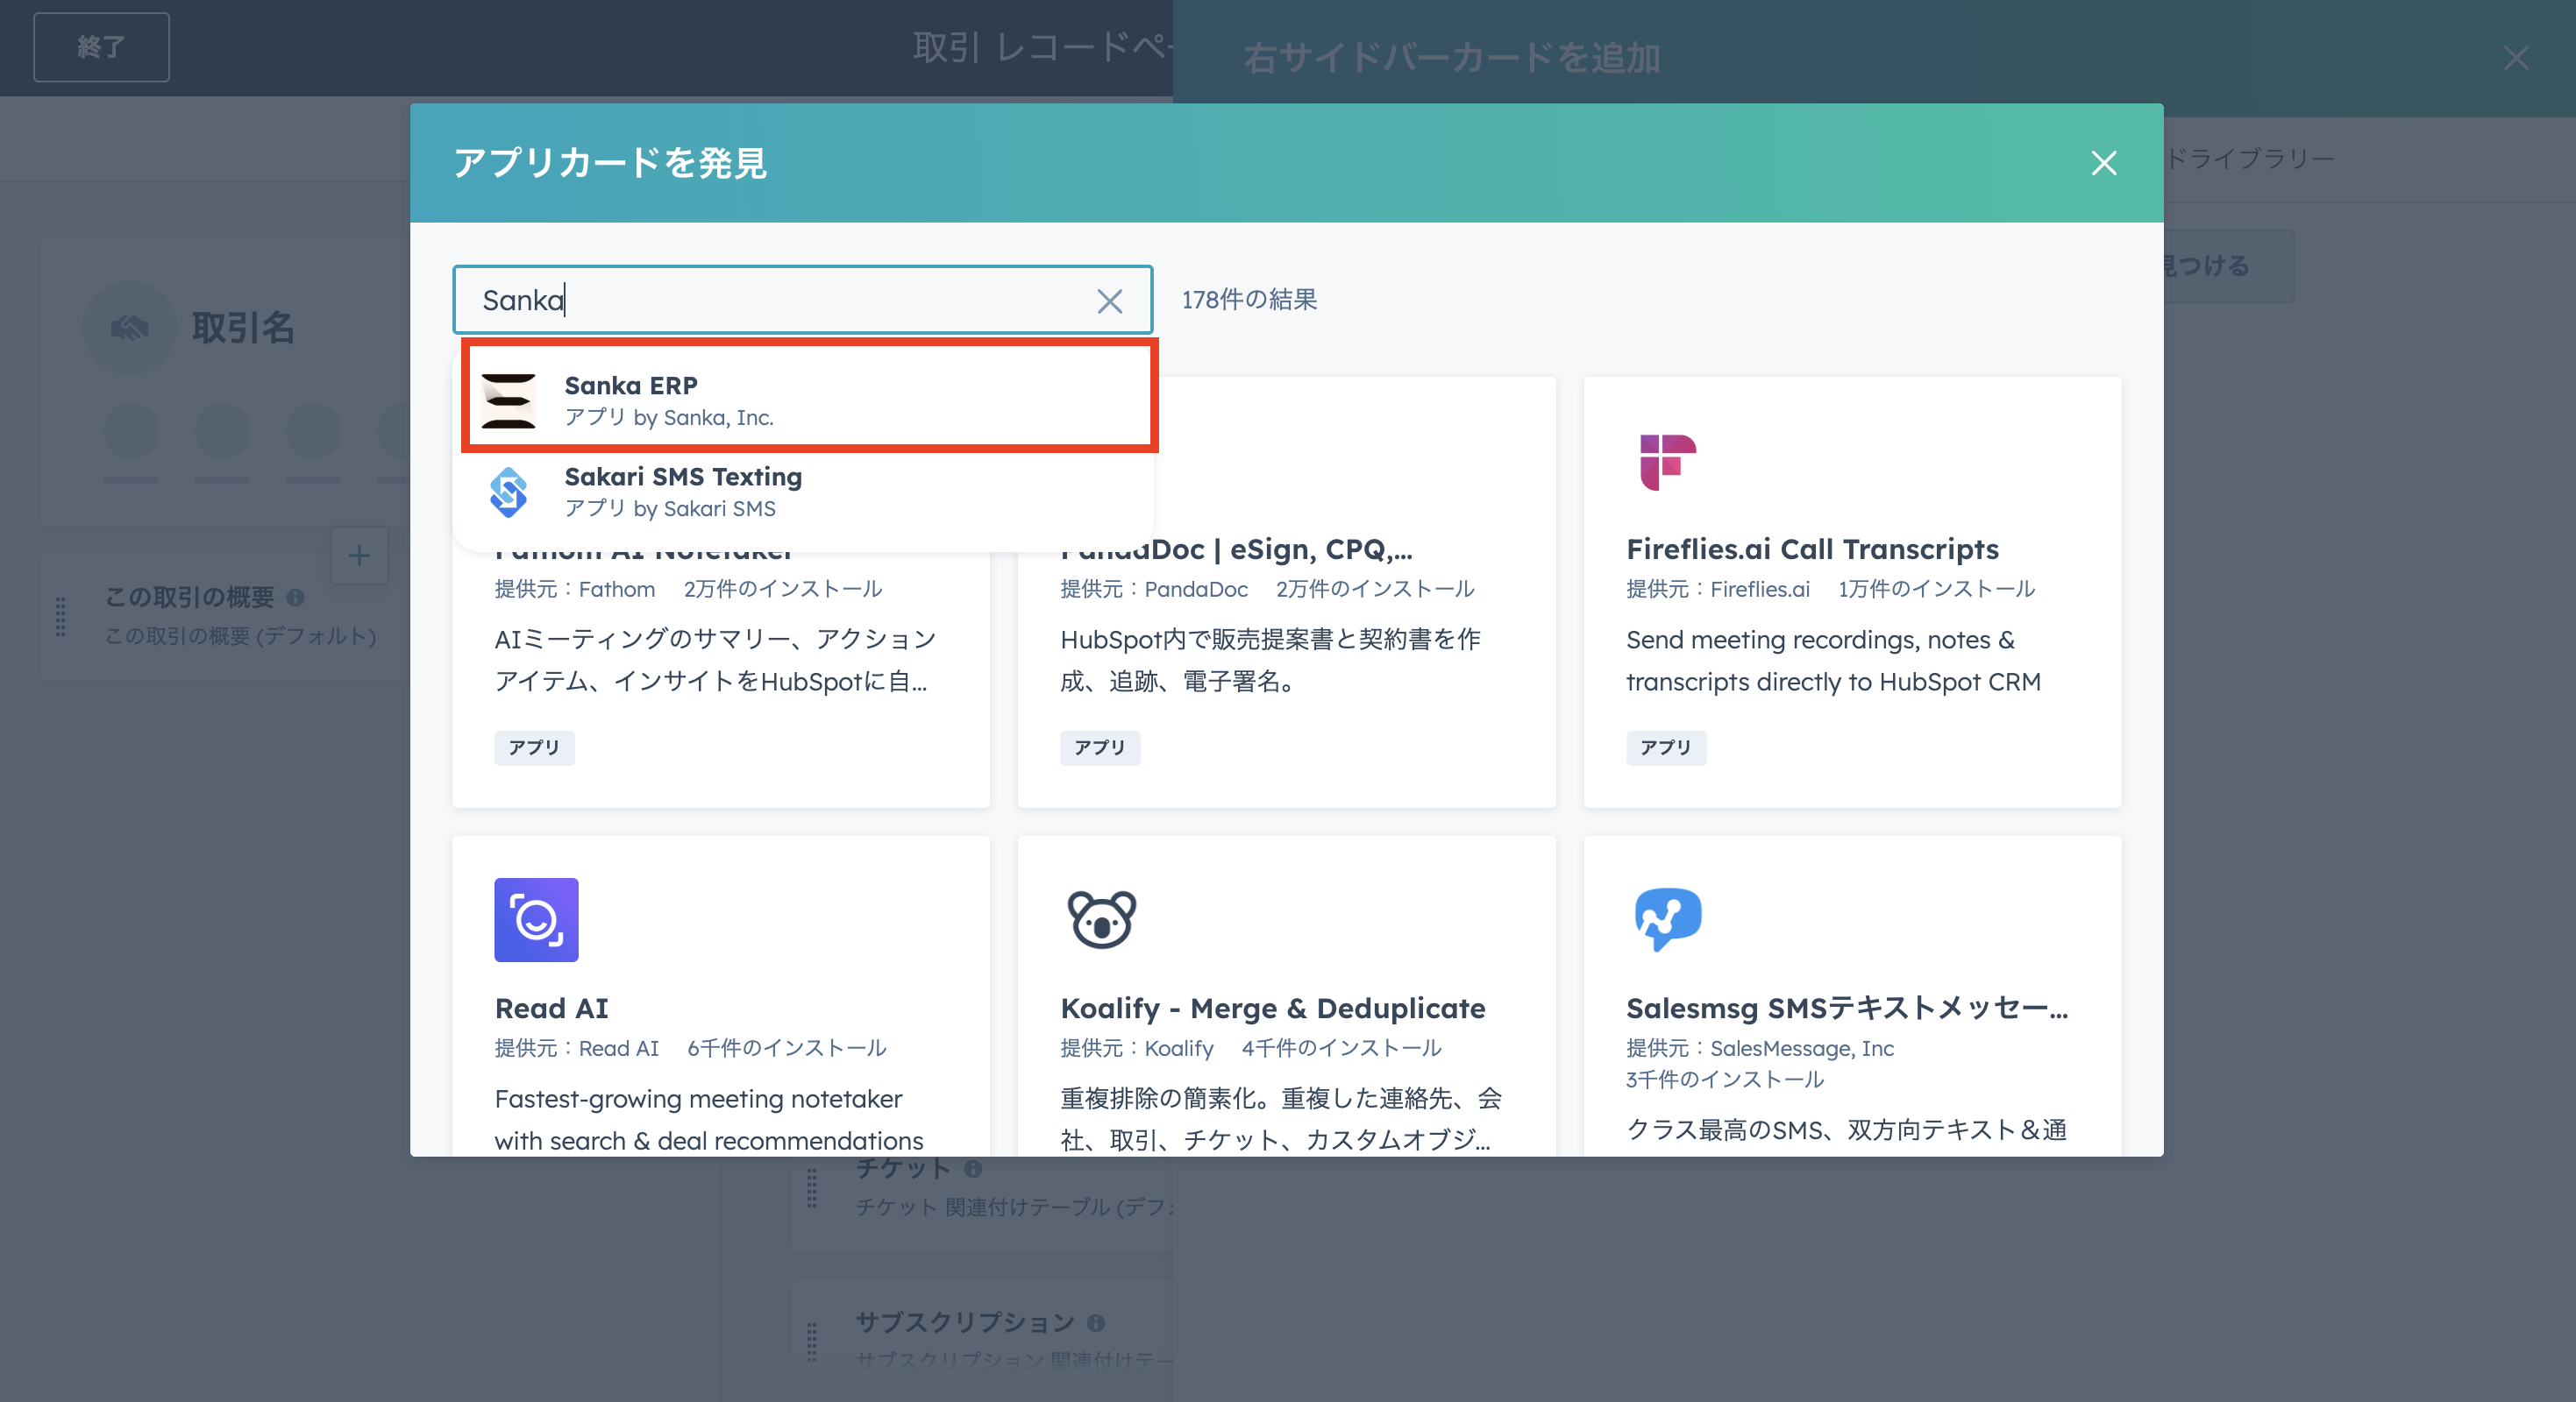The width and height of the screenshot is (2576, 1402).
Task: Open PandaDoc eSign, CPQ card title
Action: coord(1300,549)
